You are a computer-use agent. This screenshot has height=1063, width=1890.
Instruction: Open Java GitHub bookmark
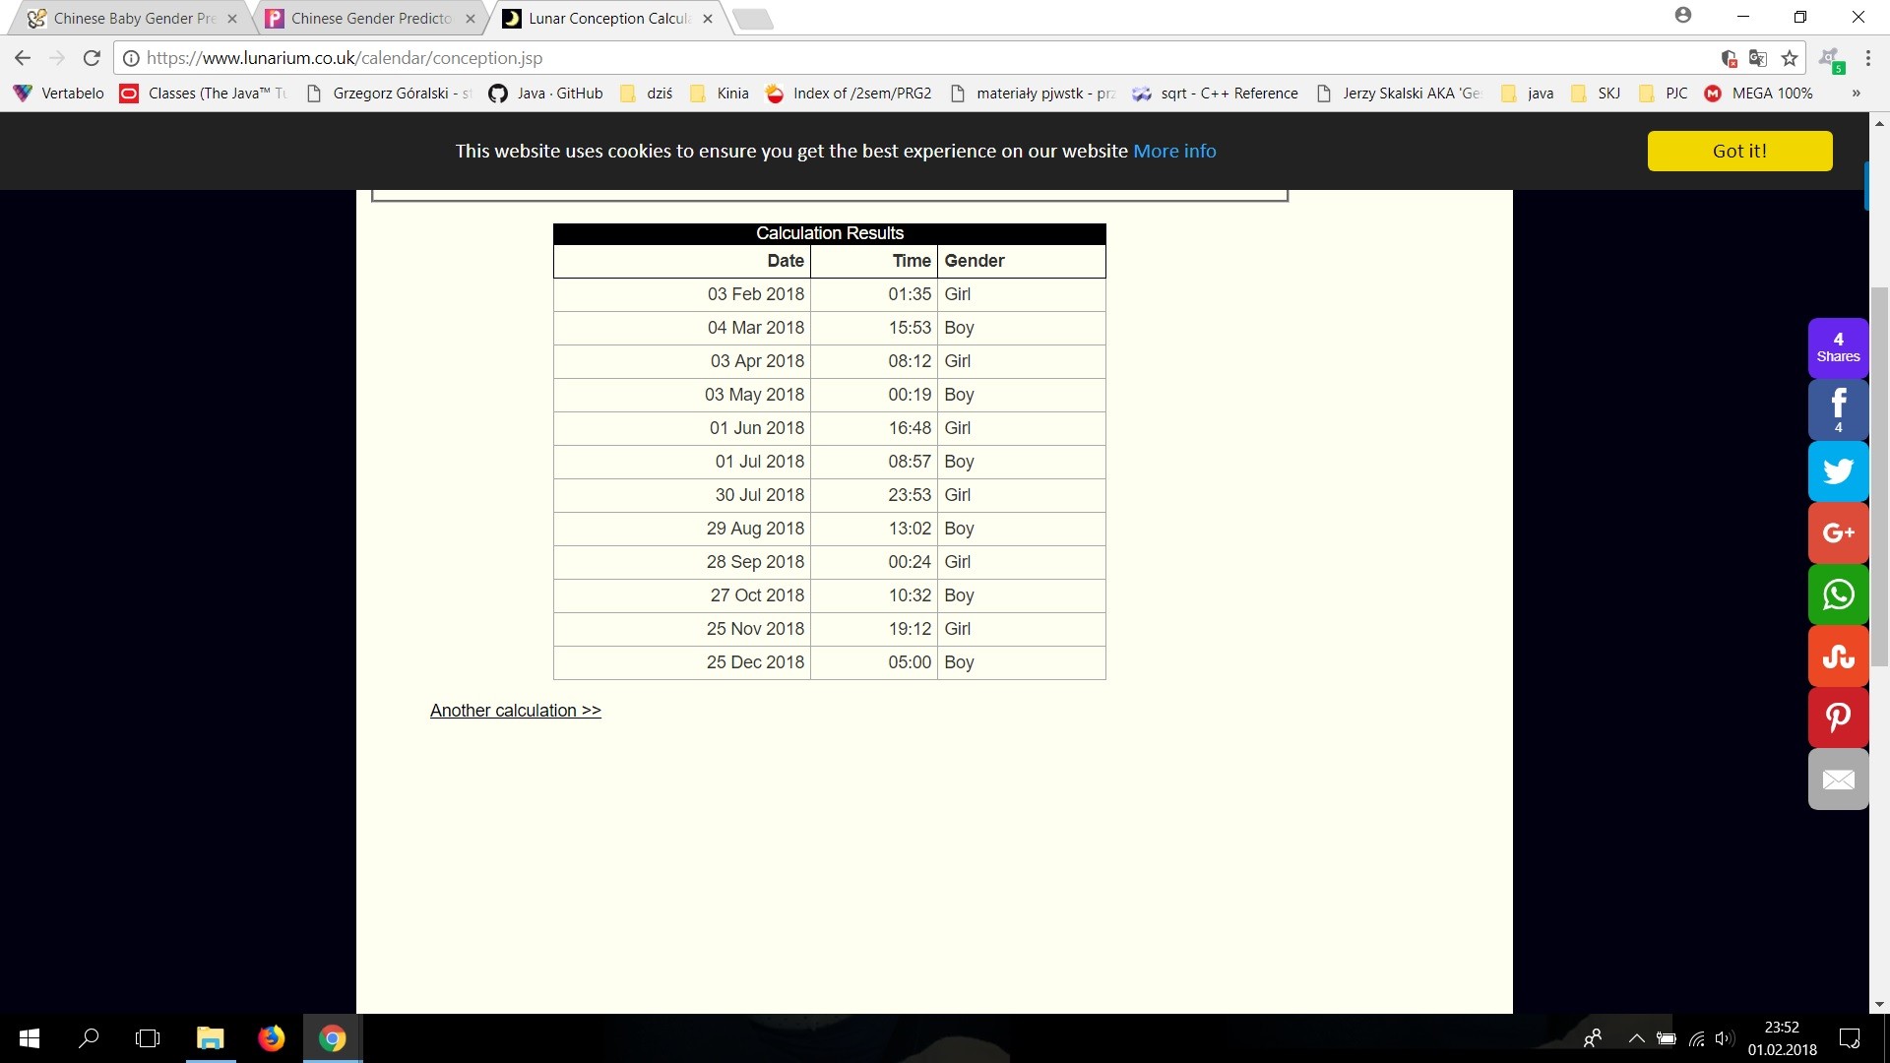tap(546, 94)
